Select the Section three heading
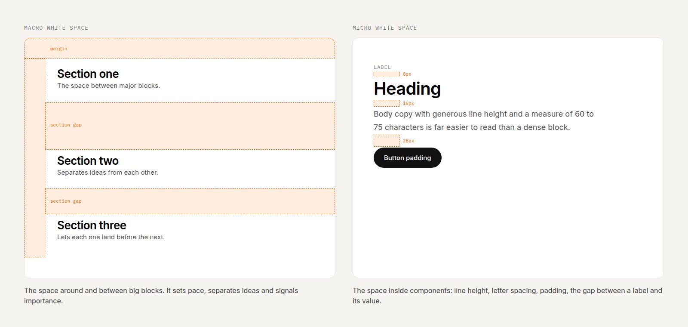 point(92,225)
